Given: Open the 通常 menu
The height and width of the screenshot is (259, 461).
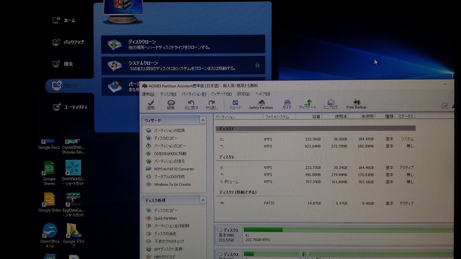Looking at the screenshot, I should point(148,94).
